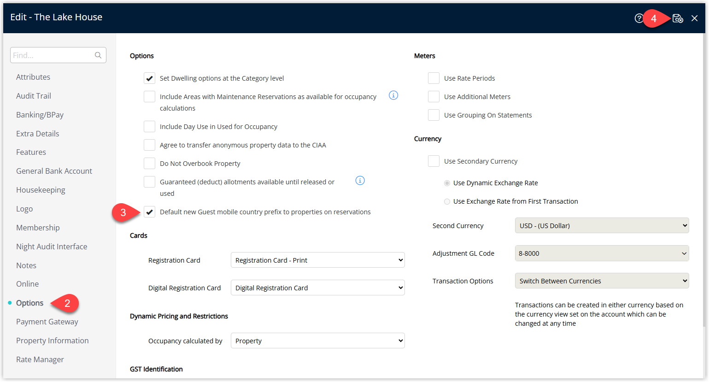Open Payment Gateway section

click(x=47, y=322)
